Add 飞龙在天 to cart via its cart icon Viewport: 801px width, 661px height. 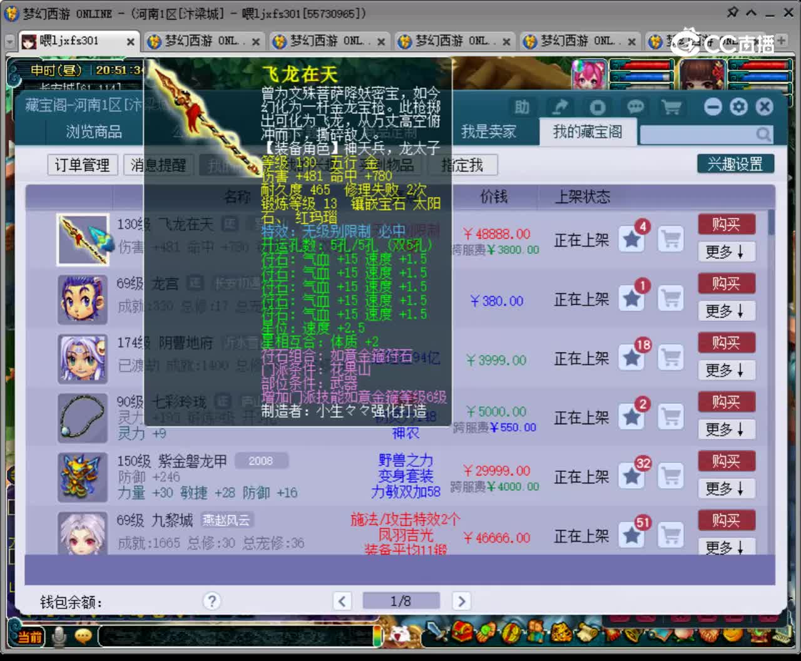(x=670, y=239)
